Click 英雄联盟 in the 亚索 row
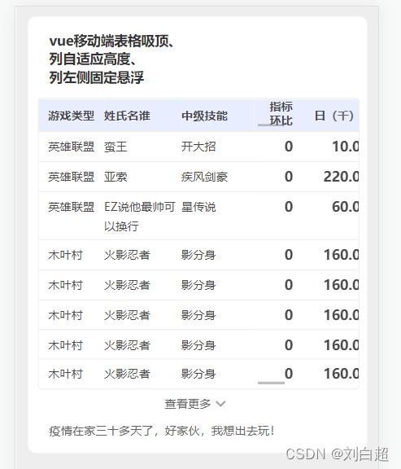Screen dimensions: 401x469 click(x=71, y=177)
